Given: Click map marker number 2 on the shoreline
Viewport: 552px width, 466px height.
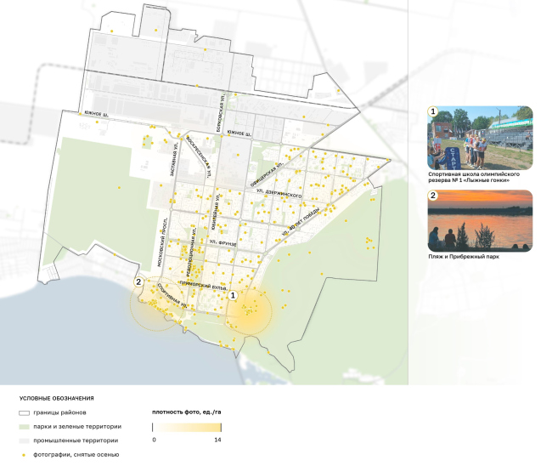Looking at the screenshot, I should click(138, 282).
